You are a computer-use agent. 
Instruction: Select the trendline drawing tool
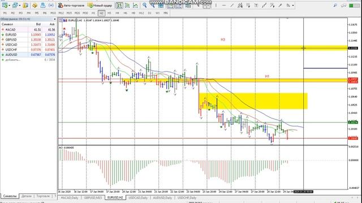coord(232,5)
